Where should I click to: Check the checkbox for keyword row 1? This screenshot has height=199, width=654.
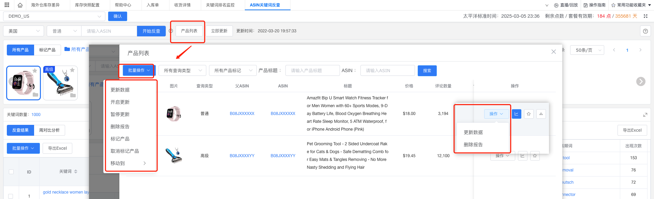(x=11, y=196)
